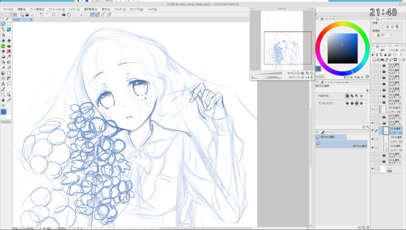The image size is (406, 230).
Task: Close the canvas document tab
Action: (31, 19)
